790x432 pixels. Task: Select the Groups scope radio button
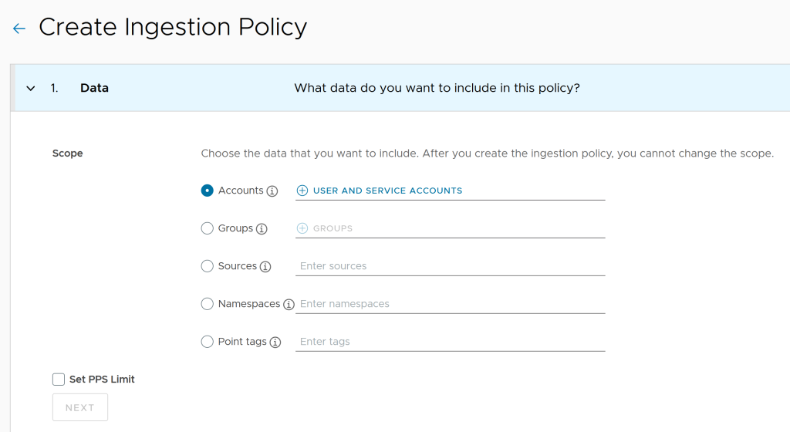coord(207,228)
